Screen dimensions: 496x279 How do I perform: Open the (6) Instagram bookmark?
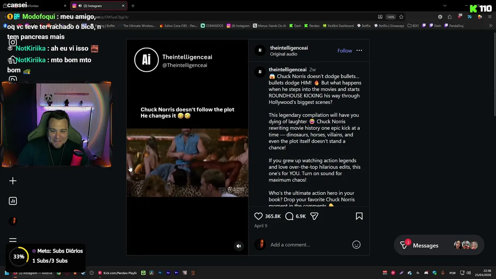[238, 26]
